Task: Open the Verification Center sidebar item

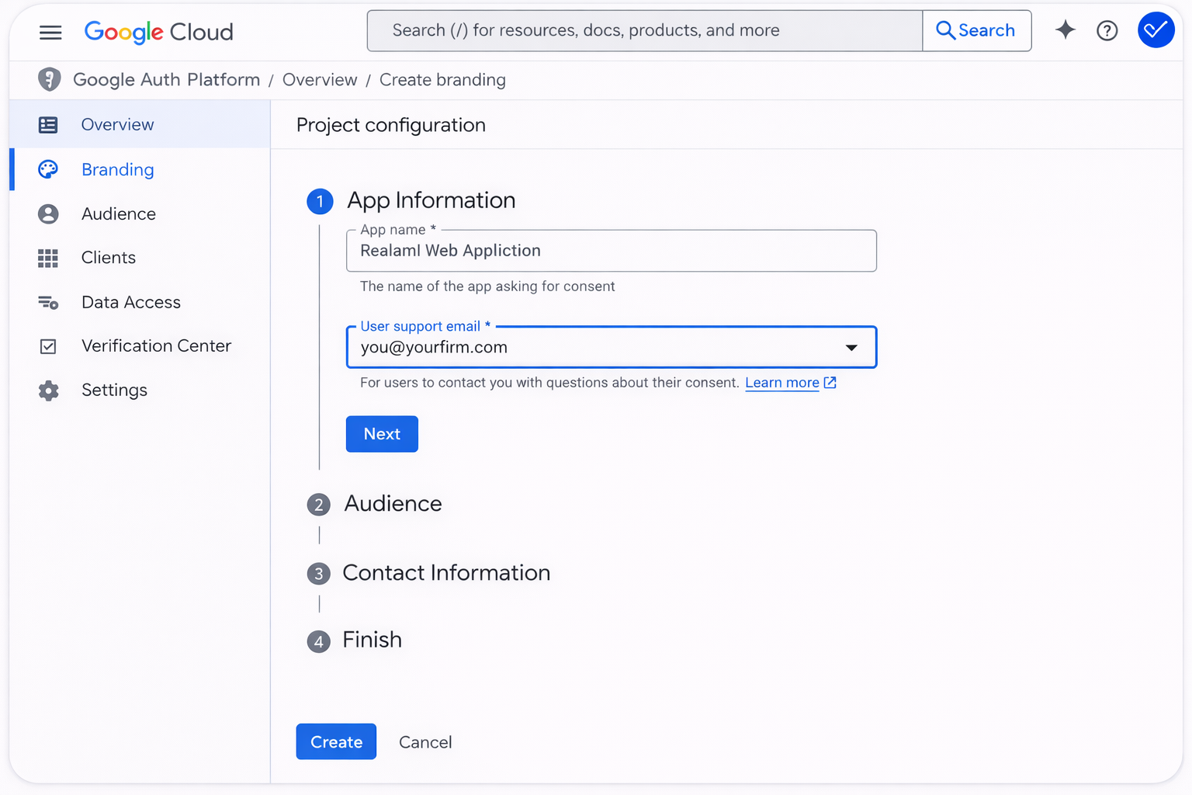Action: (155, 346)
